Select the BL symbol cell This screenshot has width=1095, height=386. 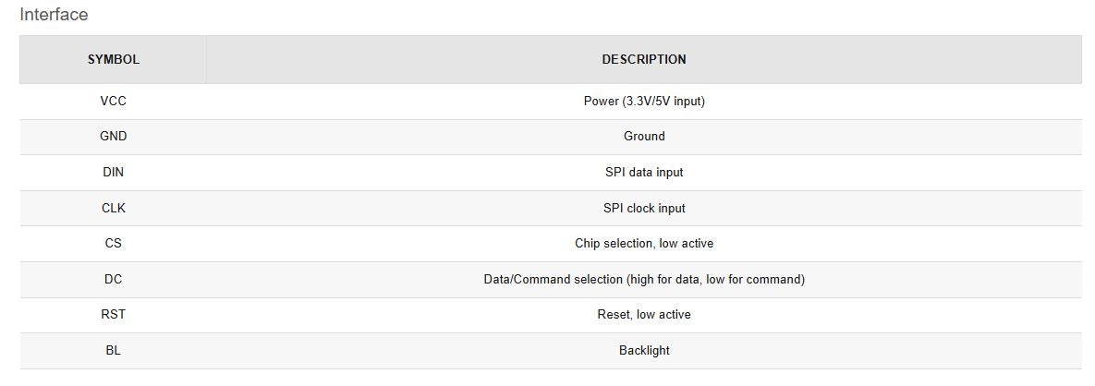pos(113,350)
